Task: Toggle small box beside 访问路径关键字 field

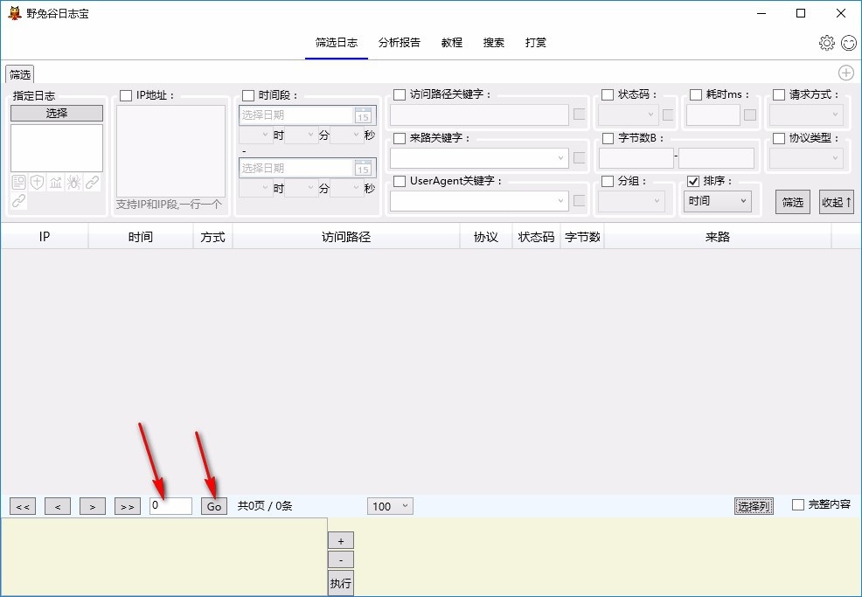Action: pos(579,115)
